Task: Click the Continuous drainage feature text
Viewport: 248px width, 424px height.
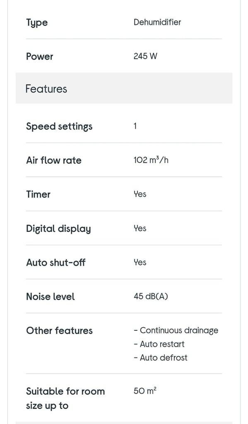Action: (176, 331)
